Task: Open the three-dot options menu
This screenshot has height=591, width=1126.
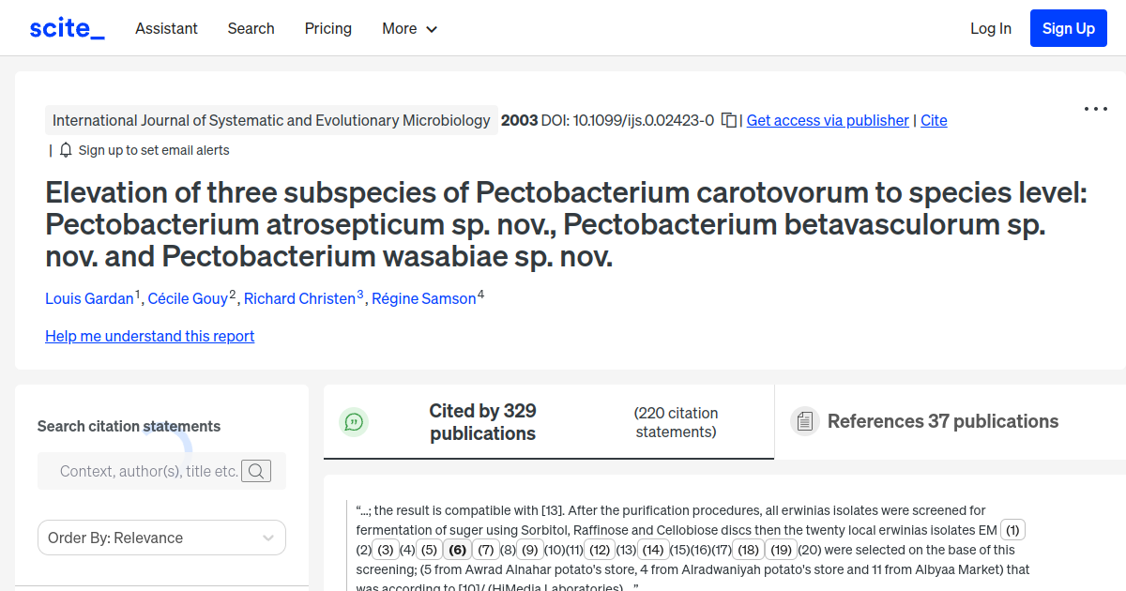Action: [x=1095, y=109]
